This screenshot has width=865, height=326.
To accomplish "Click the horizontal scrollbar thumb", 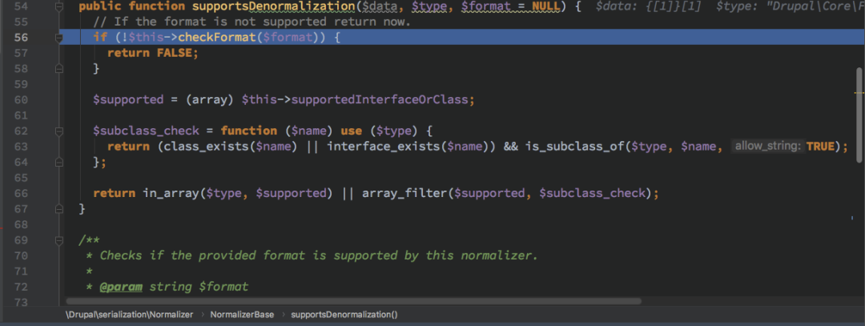I will click(354, 301).
